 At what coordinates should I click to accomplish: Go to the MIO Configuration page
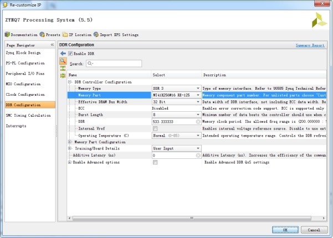click(x=23, y=84)
